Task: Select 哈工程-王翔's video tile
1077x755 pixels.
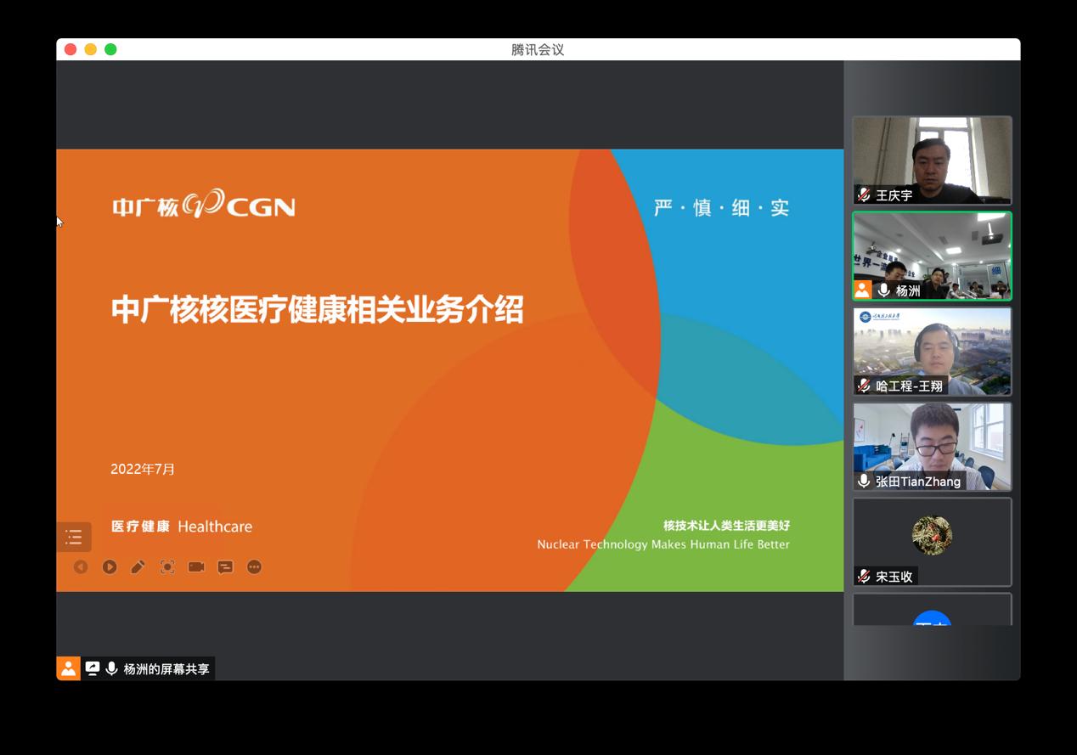Action: tap(932, 351)
